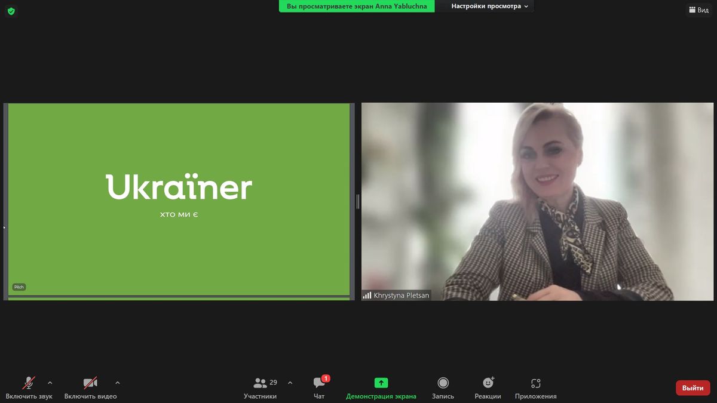Click the Ukraïner shared slide area
717x403 pixels.
point(179,200)
